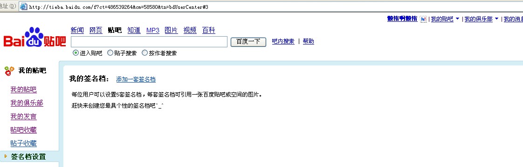This screenshot has width=523, height=167.
Task: Open the 图片 navigation tab
Action: [172, 30]
